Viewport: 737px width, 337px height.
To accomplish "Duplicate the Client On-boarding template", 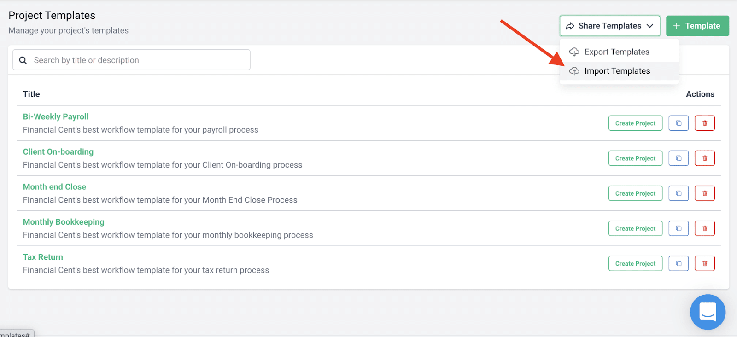I will pos(679,158).
